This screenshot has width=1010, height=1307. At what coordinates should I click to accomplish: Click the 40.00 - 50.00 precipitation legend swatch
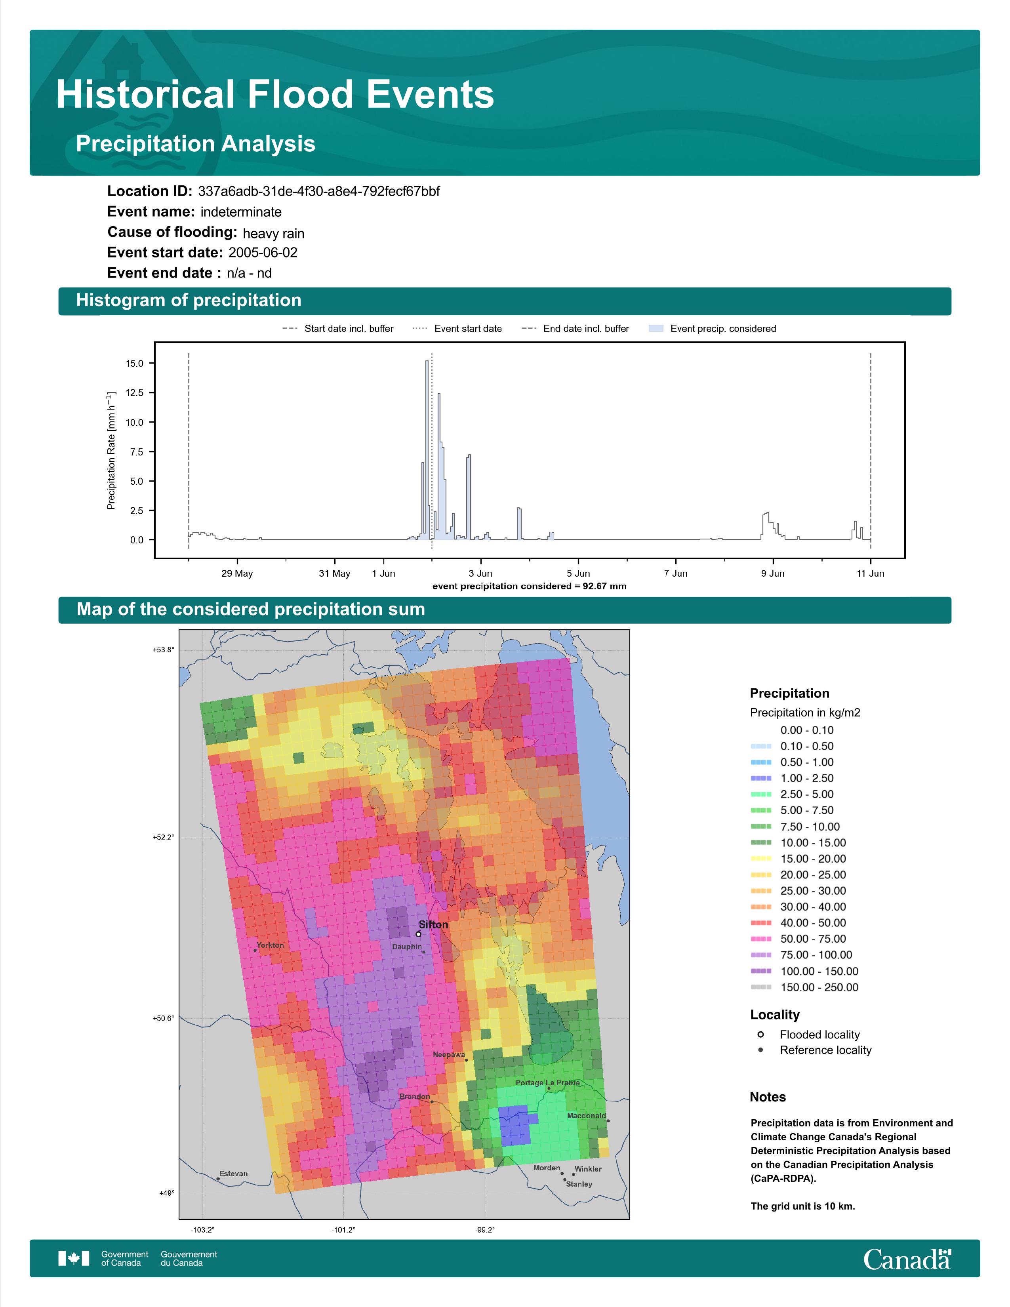pyautogui.click(x=761, y=923)
